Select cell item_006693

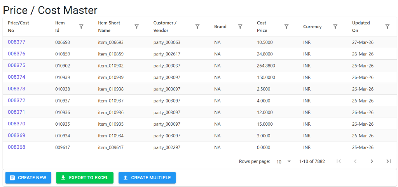[x=111, y=42]
